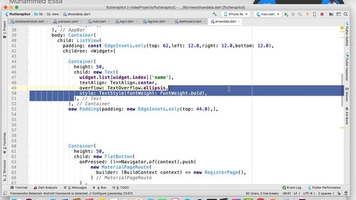Open Project Structure folder icon in toolbar
Screen dimensions: 356x200
pyautogui.click(x=331, y=14)
